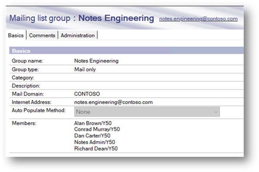Click the Members label
This screenshot has width=259, height=172.
(x=24, y=123)
